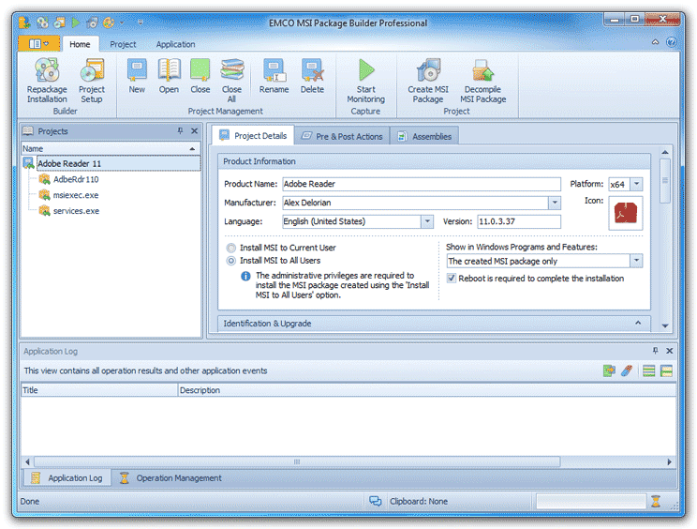Click the hourglass icon in status bar
The width and height of the screenshot is (697, 529).
pos(656,501)
